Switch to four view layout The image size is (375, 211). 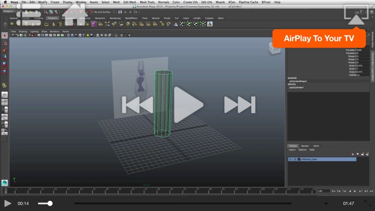4,102
